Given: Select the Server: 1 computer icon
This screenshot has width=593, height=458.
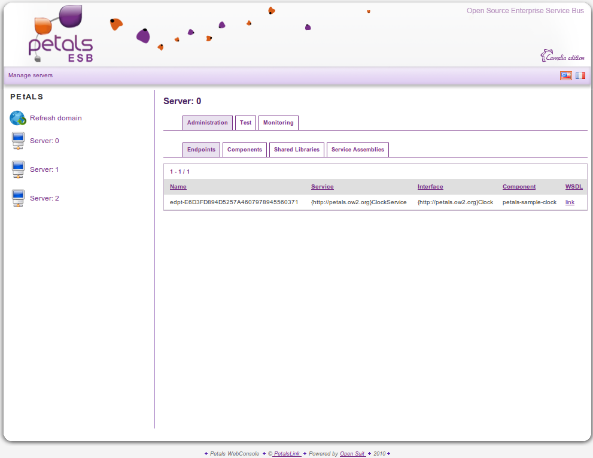Looking at the screenshot, I should click(18, 170).
